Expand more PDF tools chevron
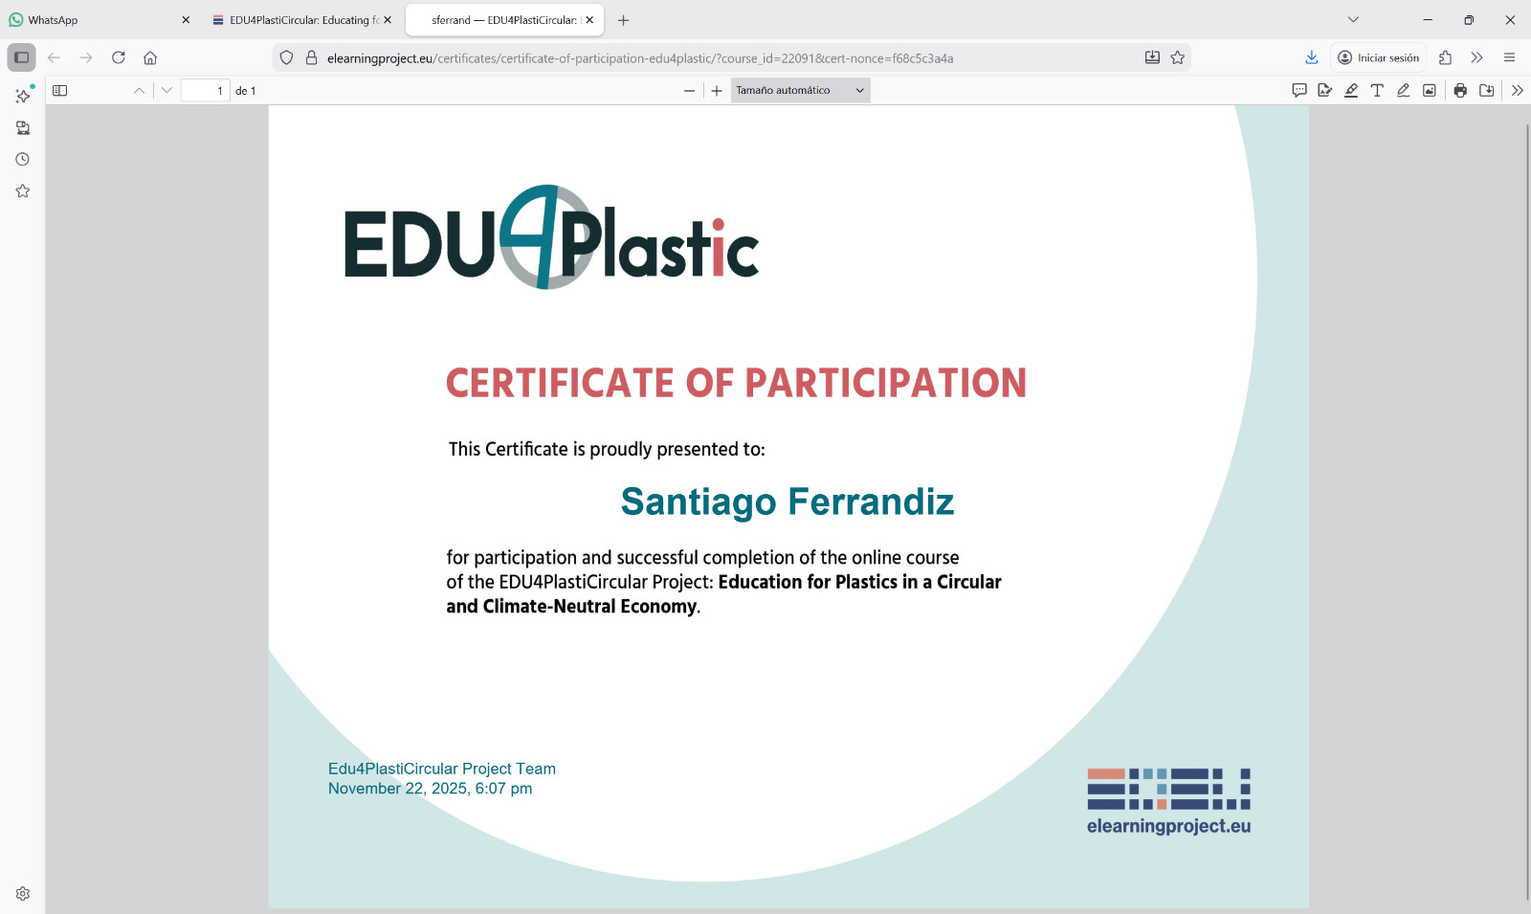1531x914 pixels. pos(1517,91)
